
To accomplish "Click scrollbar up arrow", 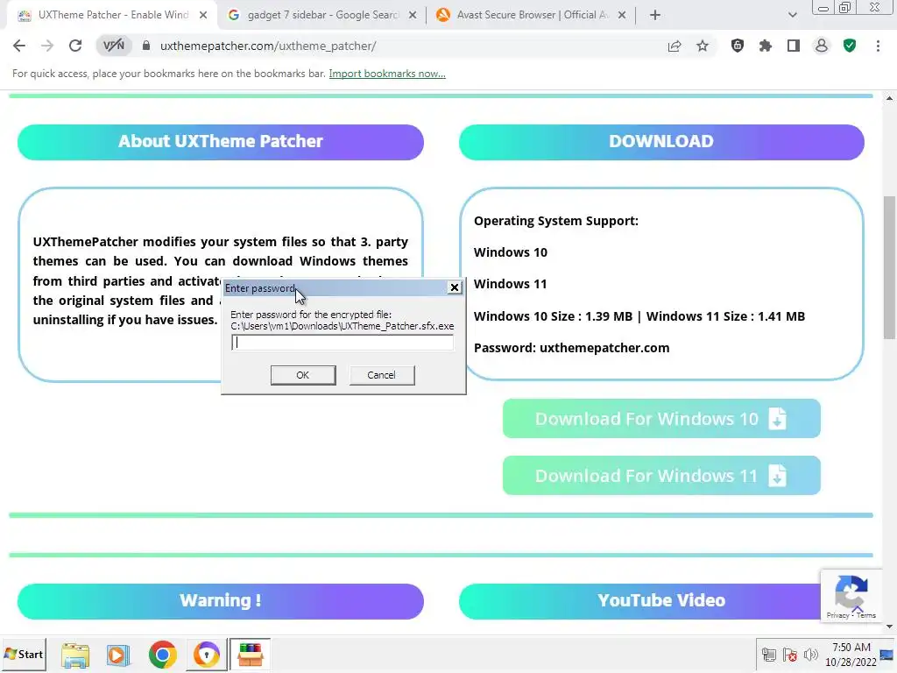I will (x=889, y=98).
